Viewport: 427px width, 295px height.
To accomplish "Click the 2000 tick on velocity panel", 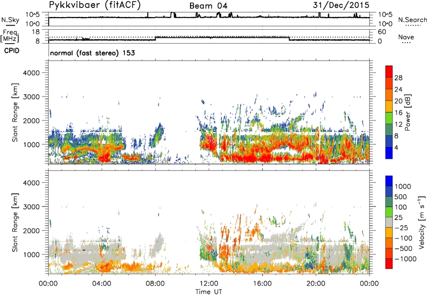I will click(31, 231).
